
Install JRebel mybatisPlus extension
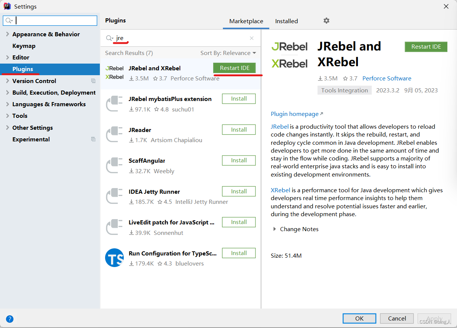click(239, 99)
